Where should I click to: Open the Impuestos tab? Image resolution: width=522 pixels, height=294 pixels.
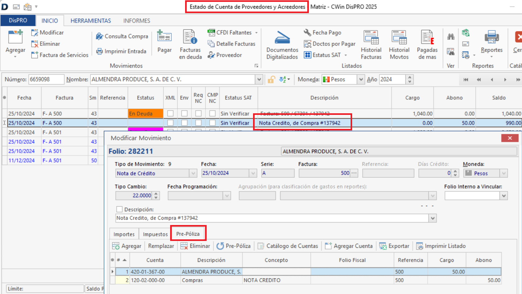155,234
